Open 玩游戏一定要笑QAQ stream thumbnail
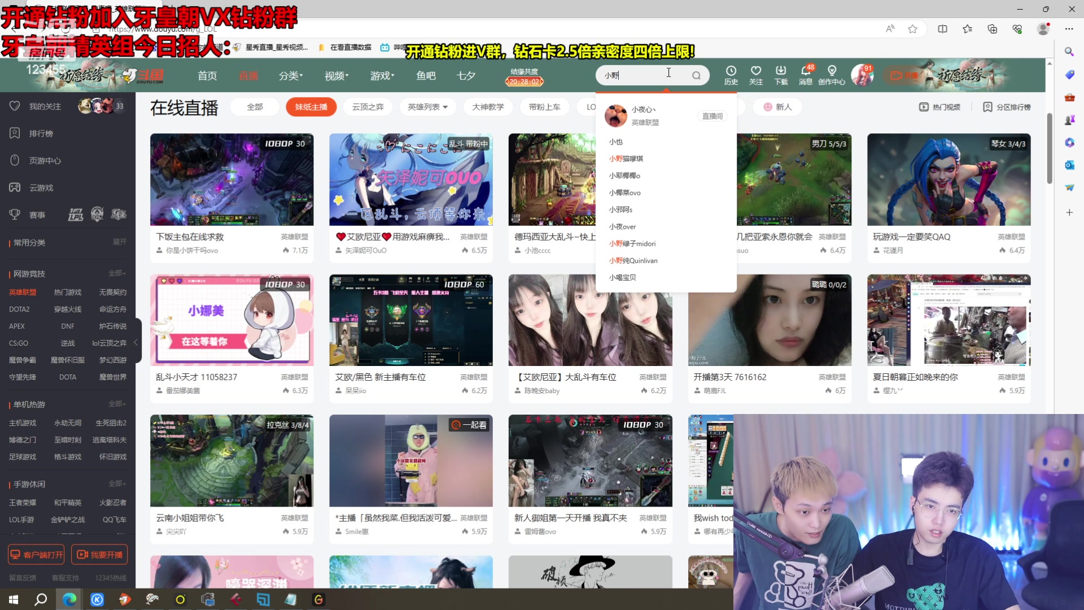Image resolution: width=1084 pixels, height=610 pixels. (948, 180)
